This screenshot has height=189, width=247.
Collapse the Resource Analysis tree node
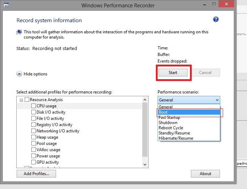pos(21,100)
